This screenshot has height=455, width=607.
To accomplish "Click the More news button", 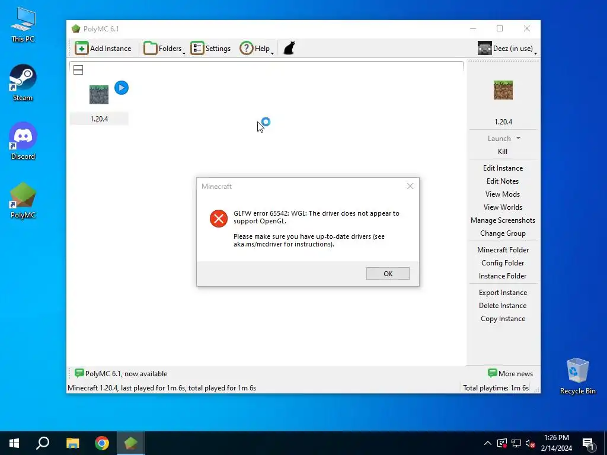I will 510,374.
